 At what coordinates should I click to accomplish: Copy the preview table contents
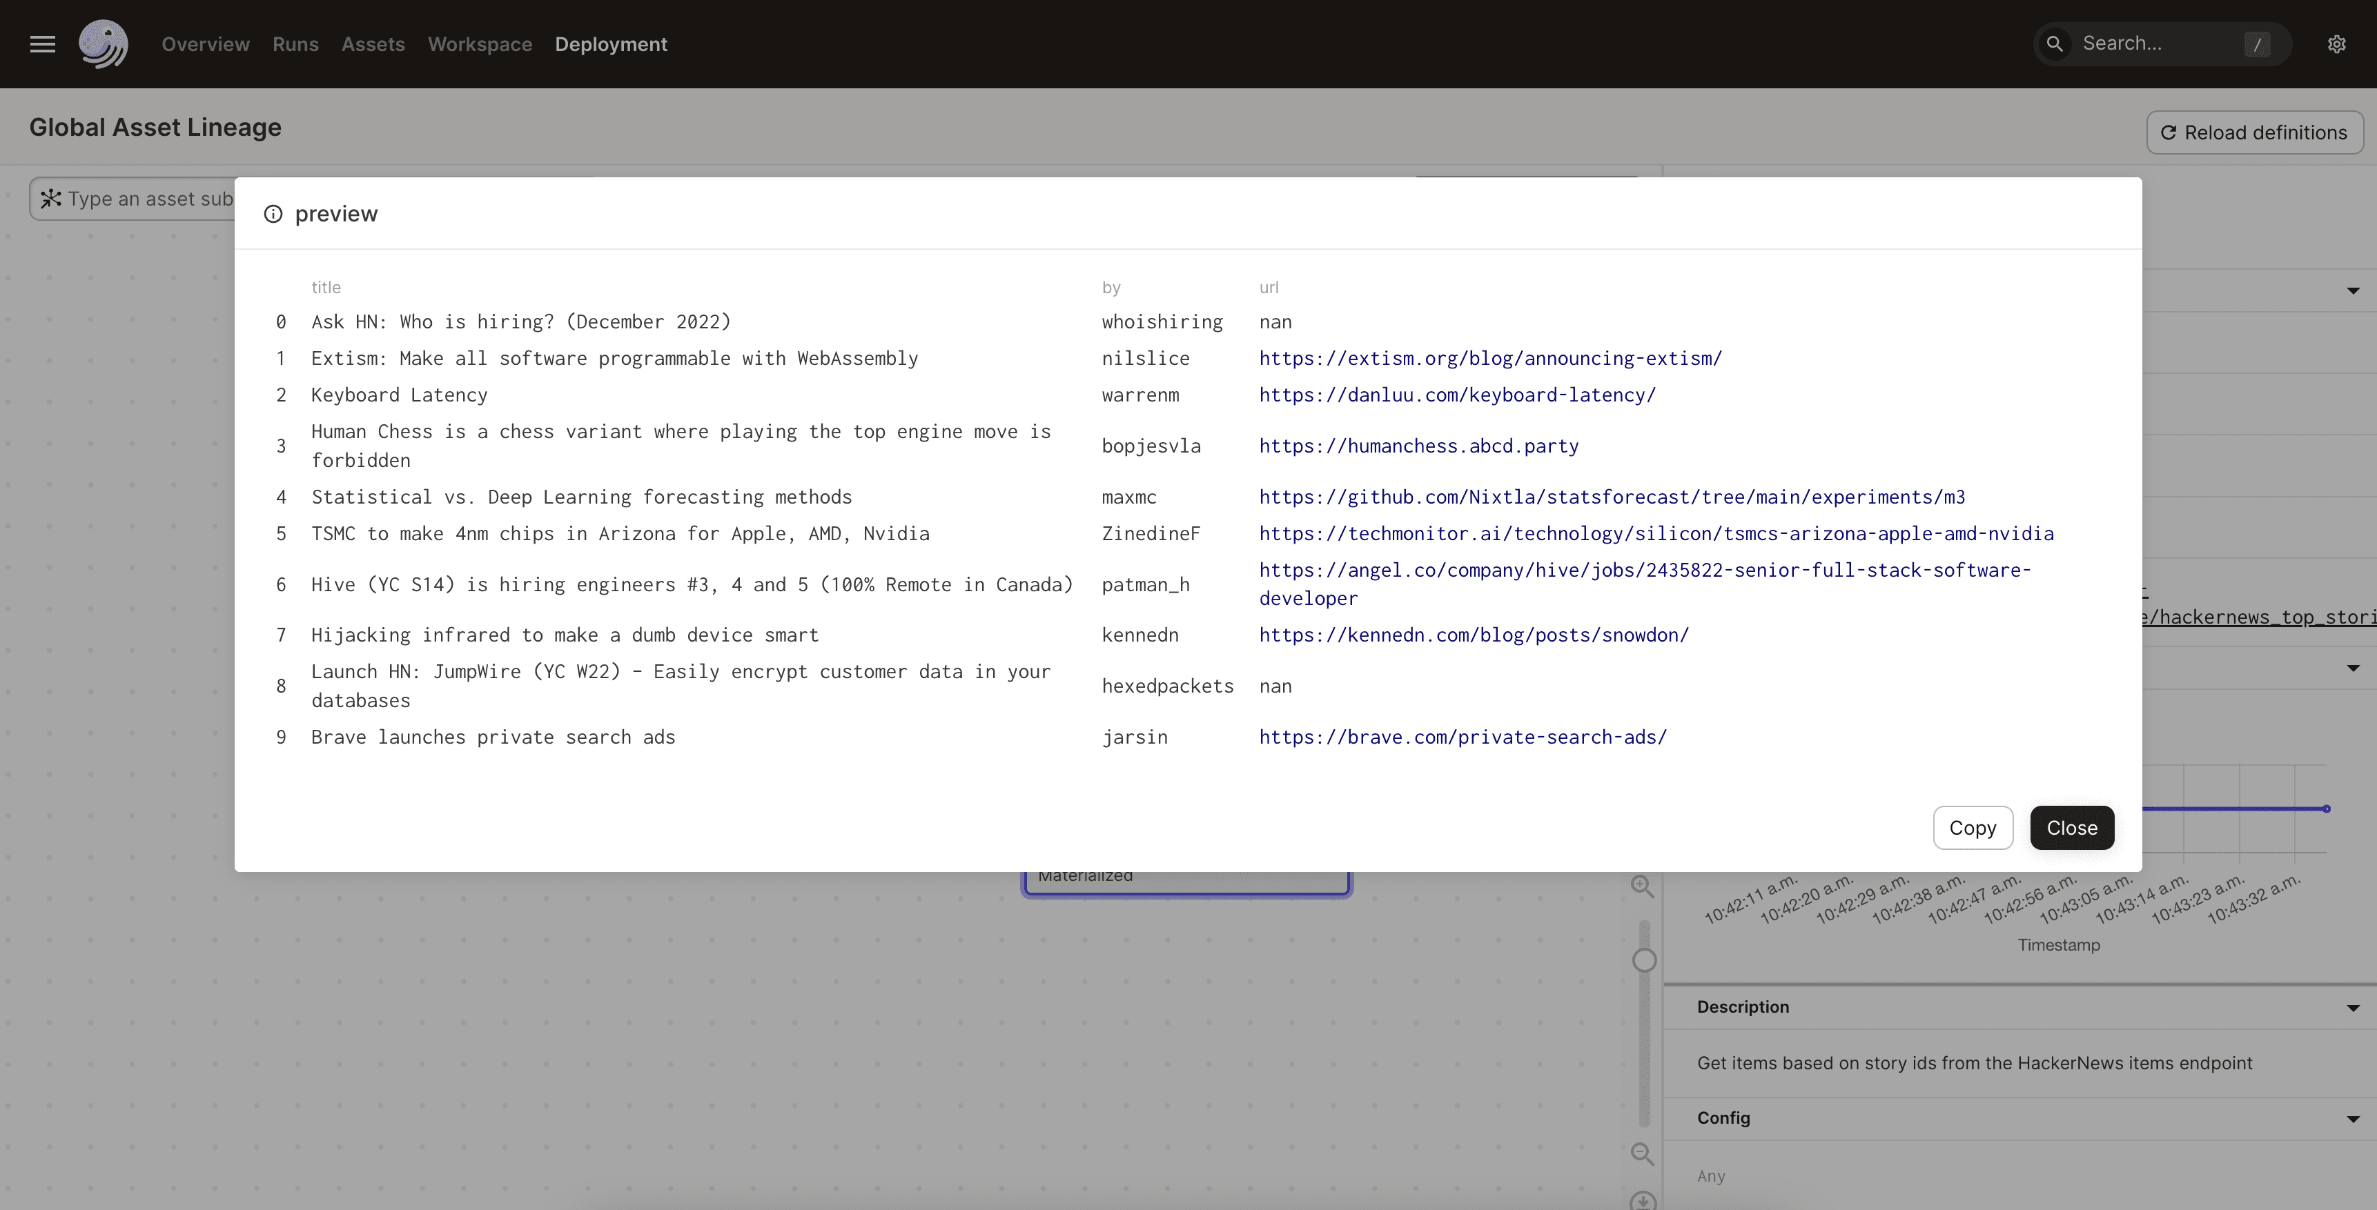(x=1973, y=827)
